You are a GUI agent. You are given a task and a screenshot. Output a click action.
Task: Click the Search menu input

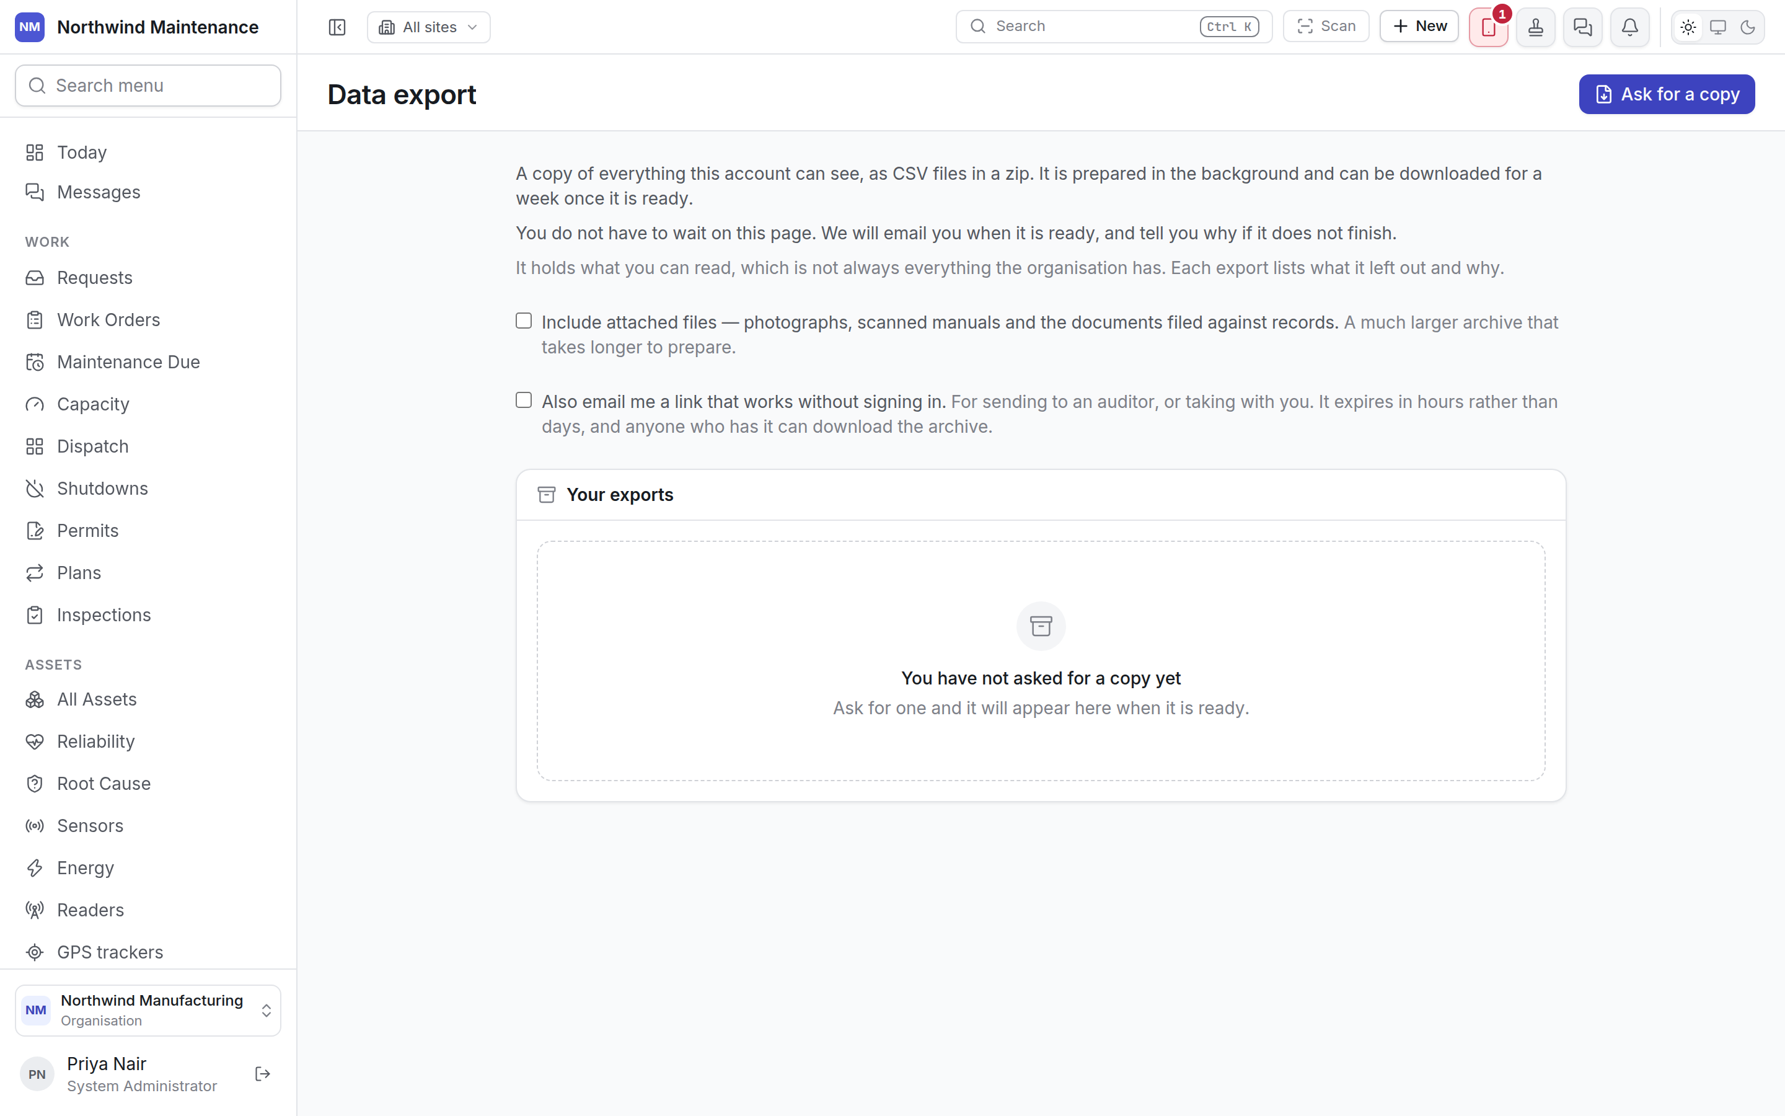point(148,86)
